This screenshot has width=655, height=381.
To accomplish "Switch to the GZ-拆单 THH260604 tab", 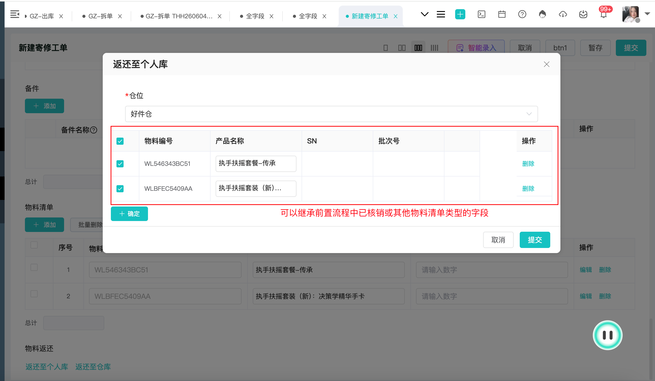I will [179, 16].
